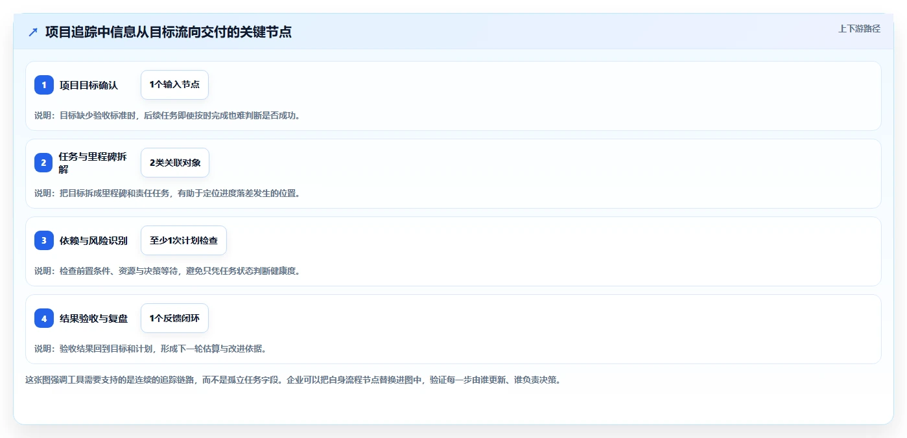
Task: Click the step 1 number badge
Action: click(x=44, y=85)
